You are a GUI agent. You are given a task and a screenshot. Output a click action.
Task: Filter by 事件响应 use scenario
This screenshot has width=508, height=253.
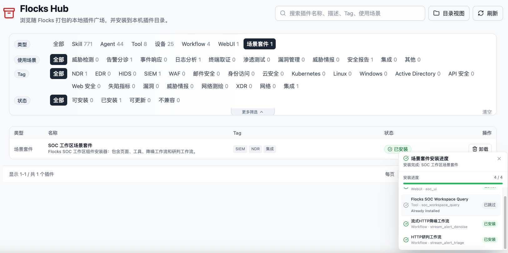[x=154, y=60]
